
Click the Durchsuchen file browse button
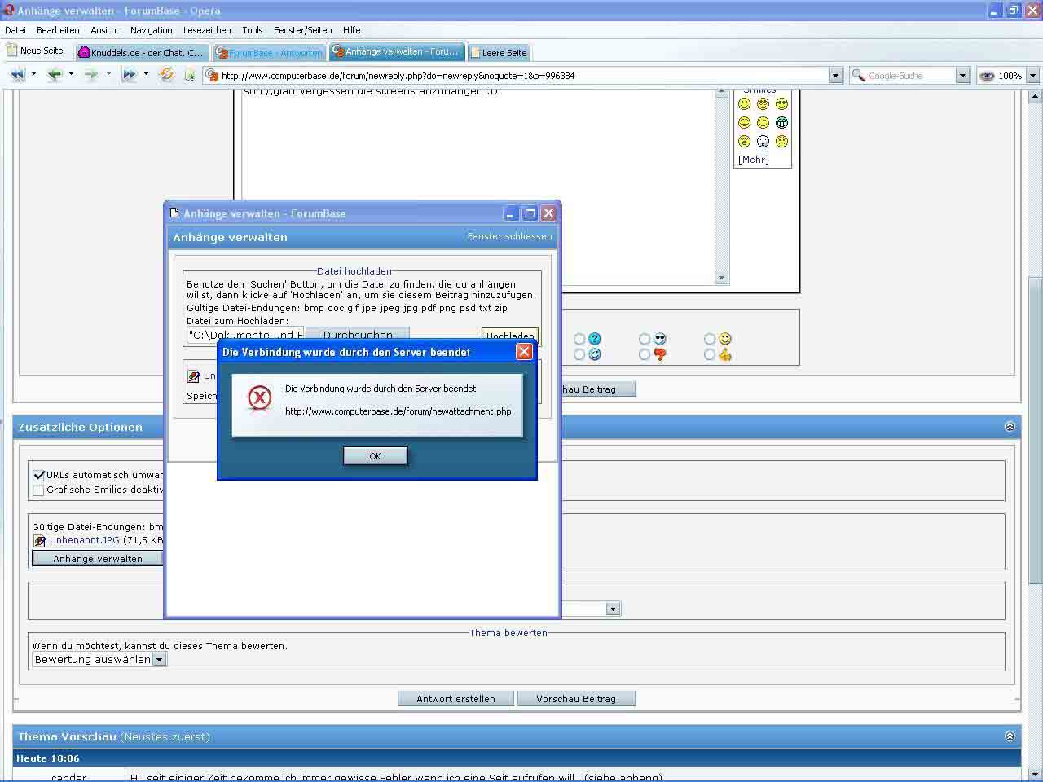(357, 334)
